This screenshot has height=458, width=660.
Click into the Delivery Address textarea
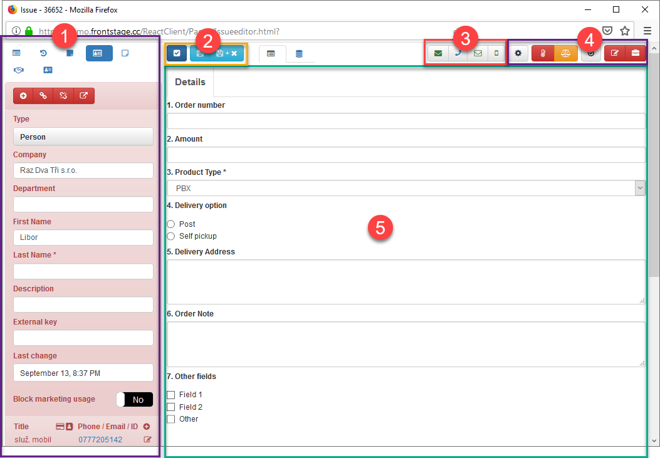click(406, 282)
